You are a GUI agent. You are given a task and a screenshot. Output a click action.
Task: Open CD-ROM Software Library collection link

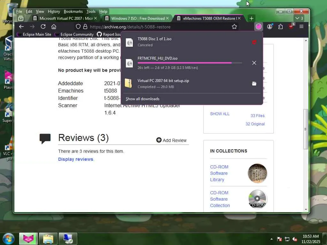point(219,173)
